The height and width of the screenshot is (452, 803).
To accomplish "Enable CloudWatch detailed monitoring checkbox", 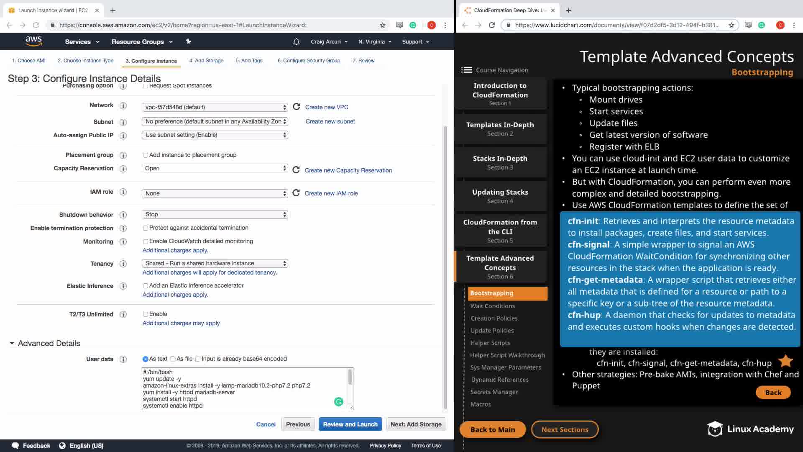I will [x=146, y=241].
